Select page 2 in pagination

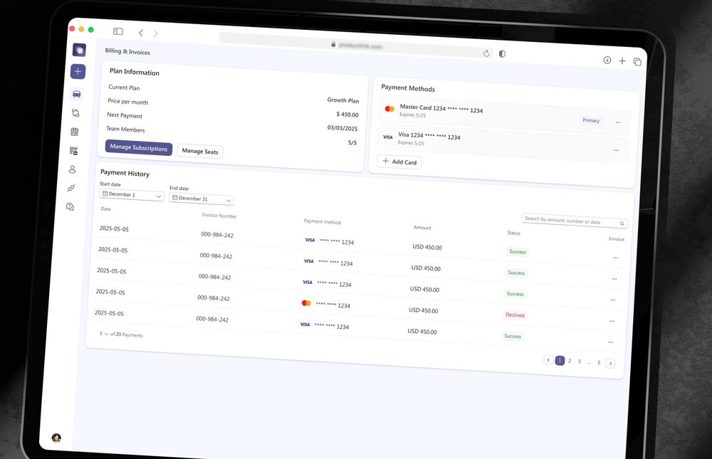tap(570, 361)
